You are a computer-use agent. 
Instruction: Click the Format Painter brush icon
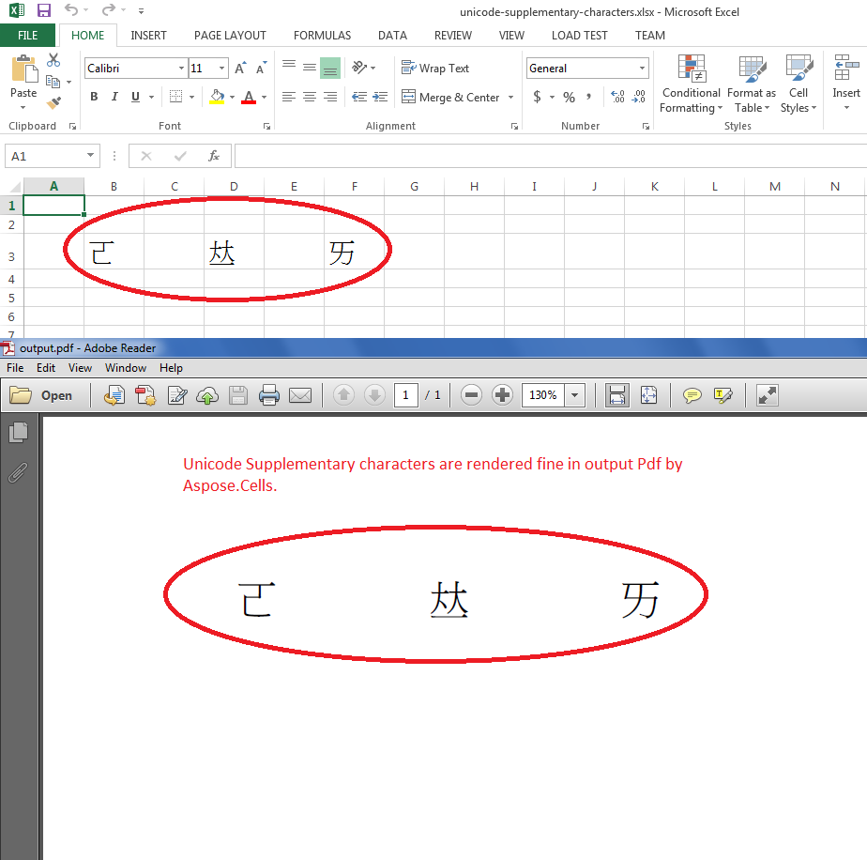pyautogui.click(x=53, y=103)
